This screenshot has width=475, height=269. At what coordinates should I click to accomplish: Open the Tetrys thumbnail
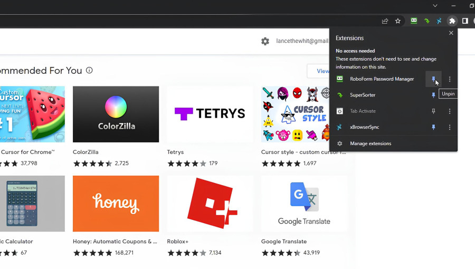pyautogui.click(x=210, y=114)
